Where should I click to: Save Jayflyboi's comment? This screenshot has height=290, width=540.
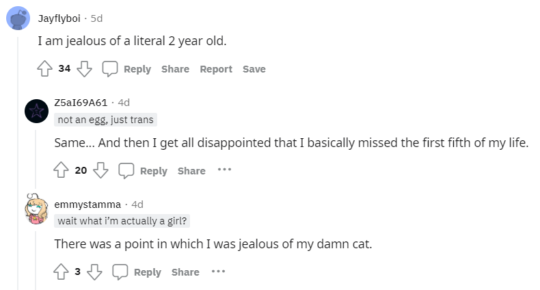(254, 69)
